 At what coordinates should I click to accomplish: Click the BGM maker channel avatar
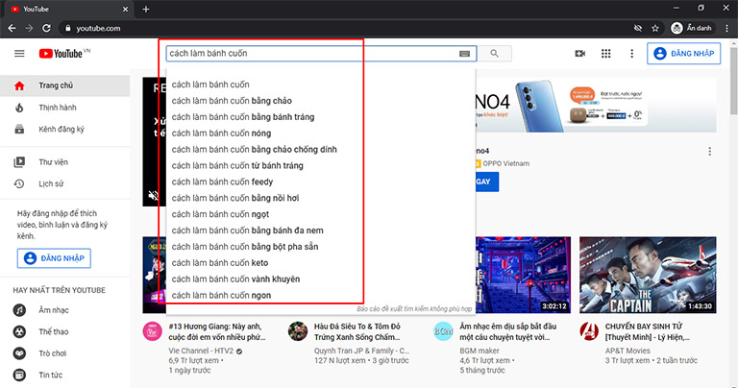click(x=443, y=331)
